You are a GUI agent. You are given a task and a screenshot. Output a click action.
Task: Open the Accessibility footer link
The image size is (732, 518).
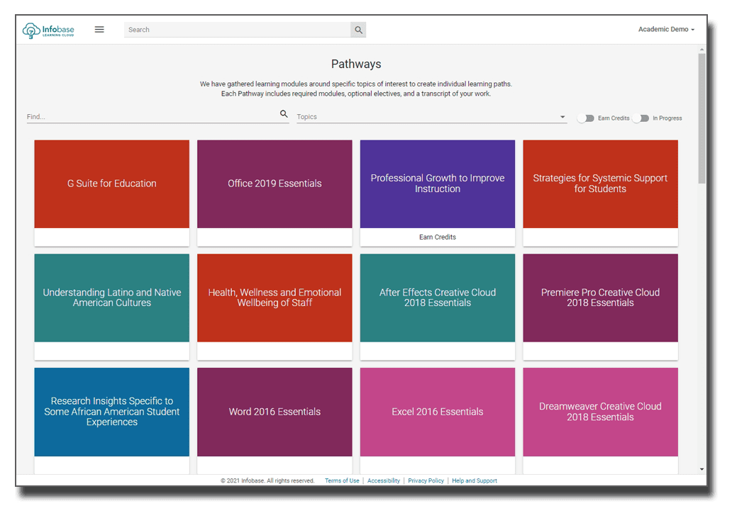click(x=384, y=480)
